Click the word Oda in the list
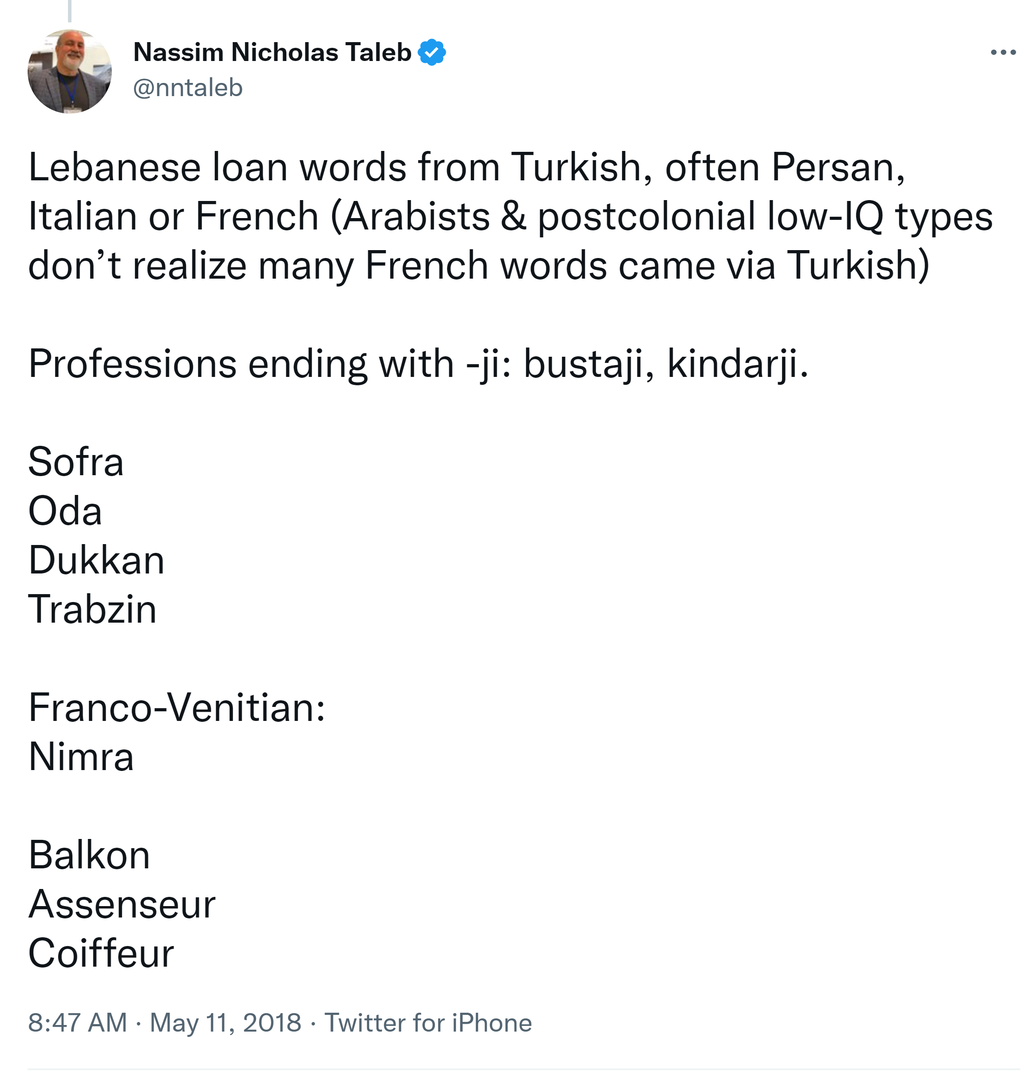The height and width of the screenshot is (1086, 1036). (65, 511)
